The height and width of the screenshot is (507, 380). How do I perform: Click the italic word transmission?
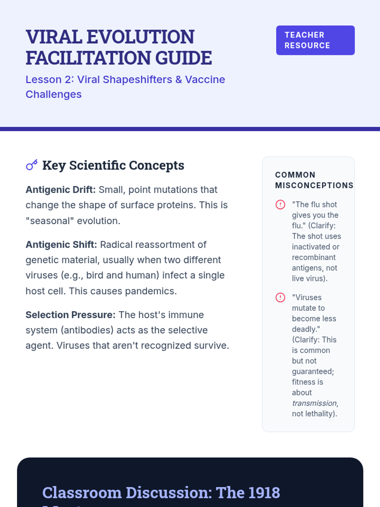point(314,403)
